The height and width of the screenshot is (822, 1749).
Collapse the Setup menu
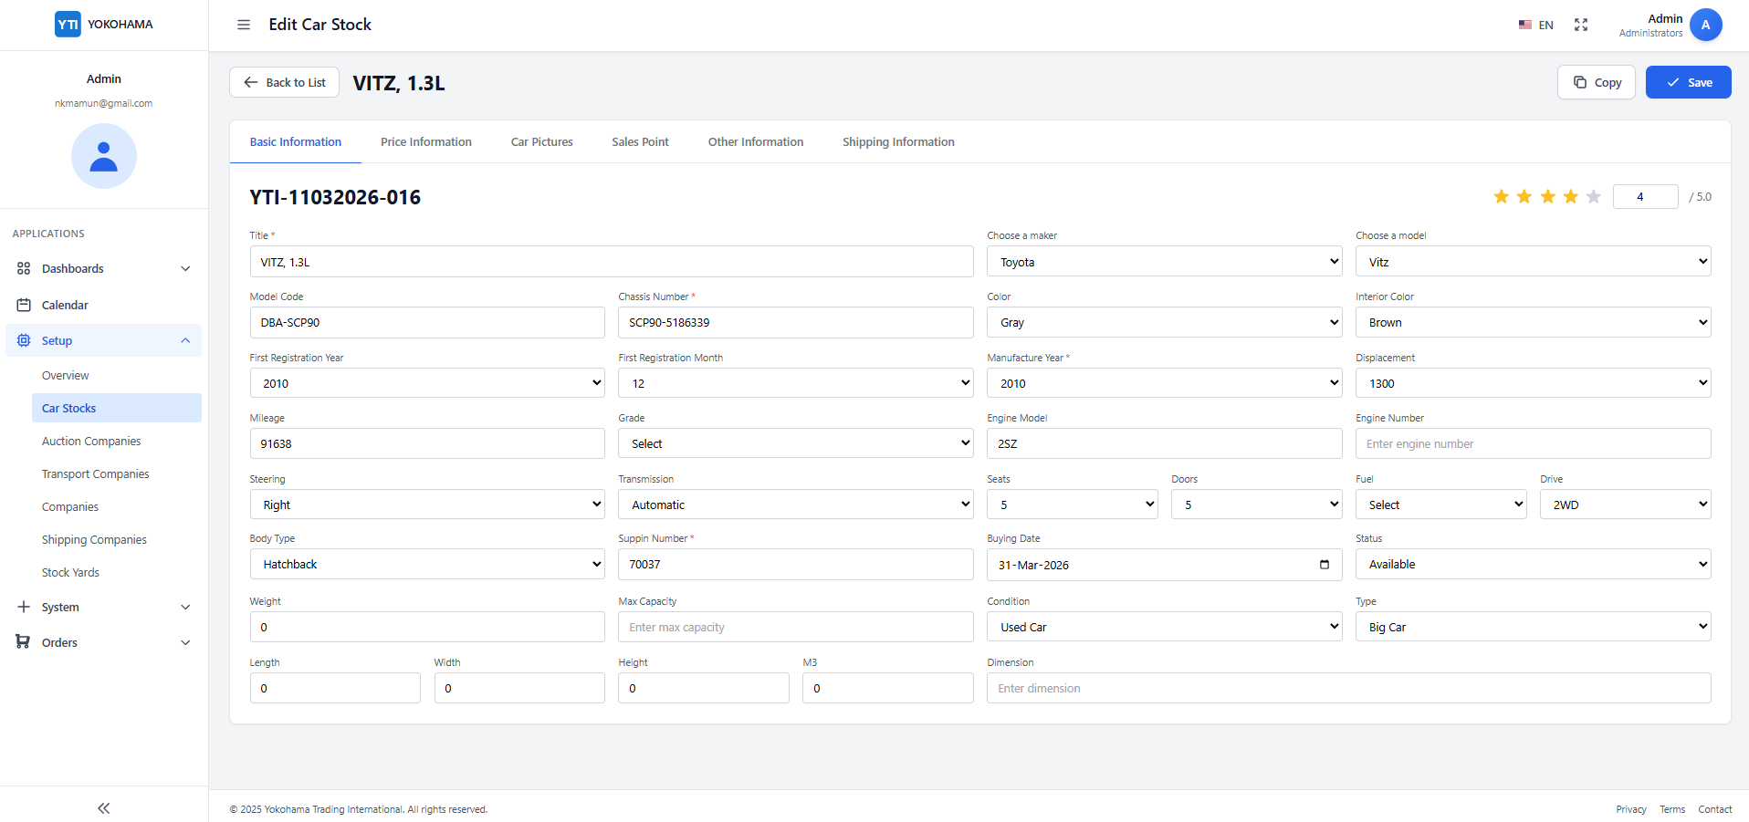(185, 340)
